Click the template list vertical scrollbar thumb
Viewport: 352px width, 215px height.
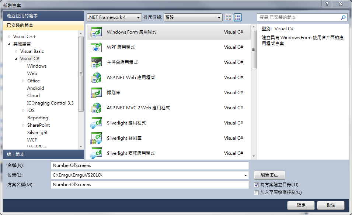(x=254, y=50)
